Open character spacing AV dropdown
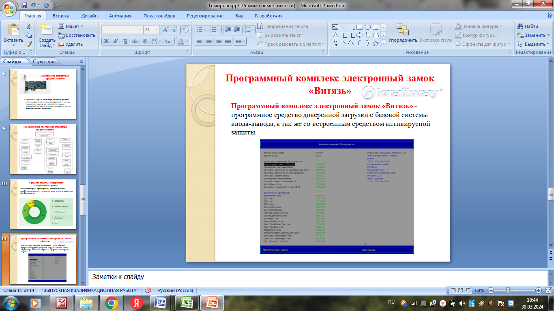Image resolution: width=554 pixels, height=311 pixels. [156, 41]
